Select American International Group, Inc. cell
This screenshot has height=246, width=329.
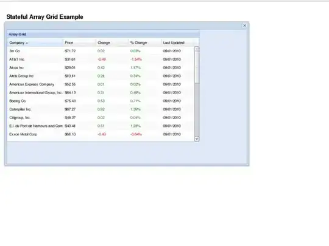(x=35, y=93)
